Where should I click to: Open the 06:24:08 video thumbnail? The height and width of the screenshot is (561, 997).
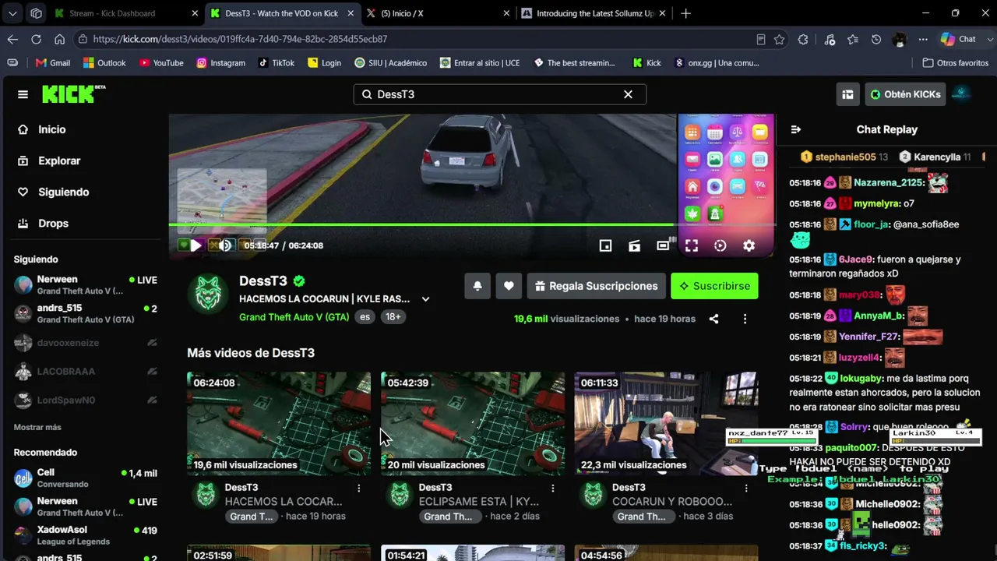click(x=279, y=424)
